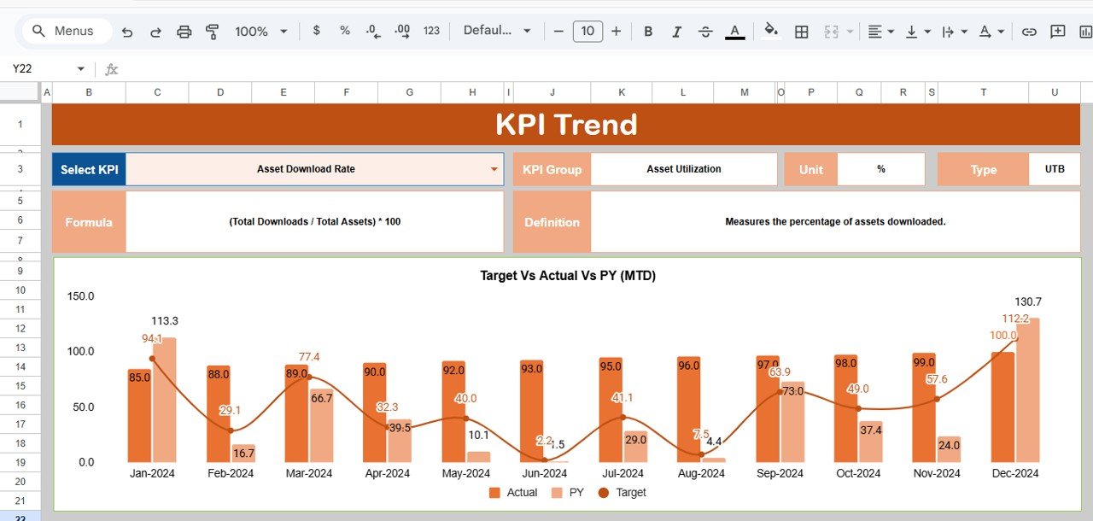This screenshot has height=521, width=1093.
Task: Toggle Bold formatting
Action: [x=648, y=31]
